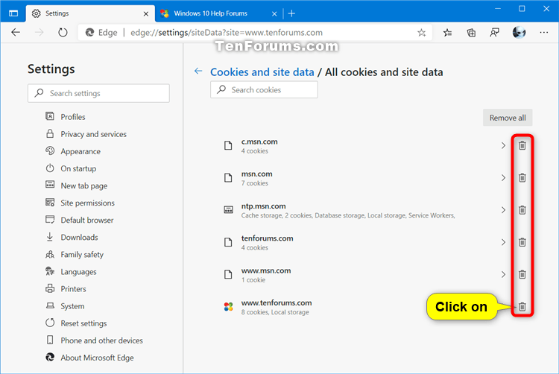Expand www.msn.com cookie details chevron

click(503, 274)
